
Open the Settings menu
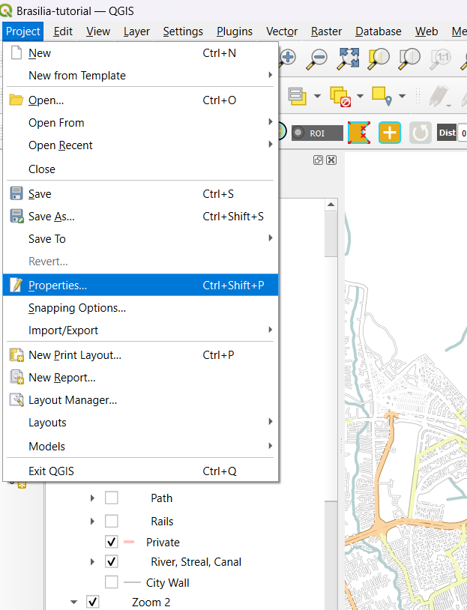click(183, 31)
